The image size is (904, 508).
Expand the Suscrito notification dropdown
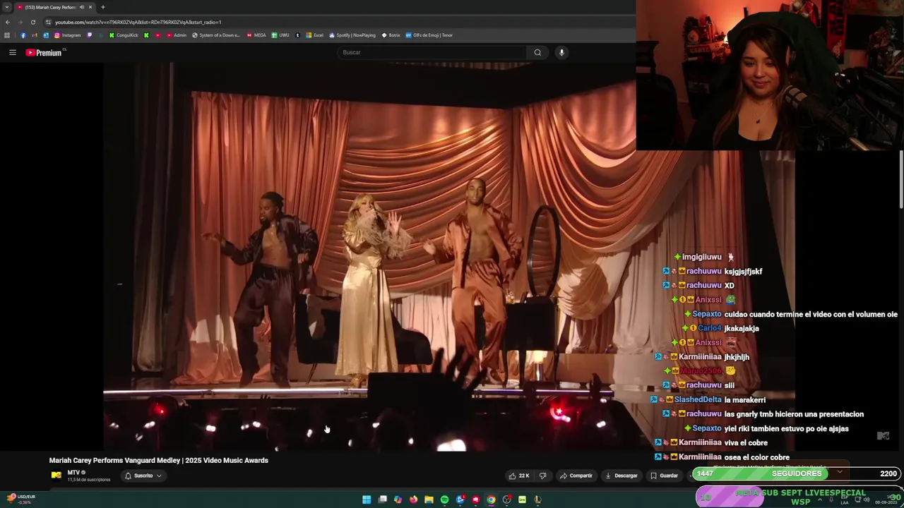pos(143,476)
